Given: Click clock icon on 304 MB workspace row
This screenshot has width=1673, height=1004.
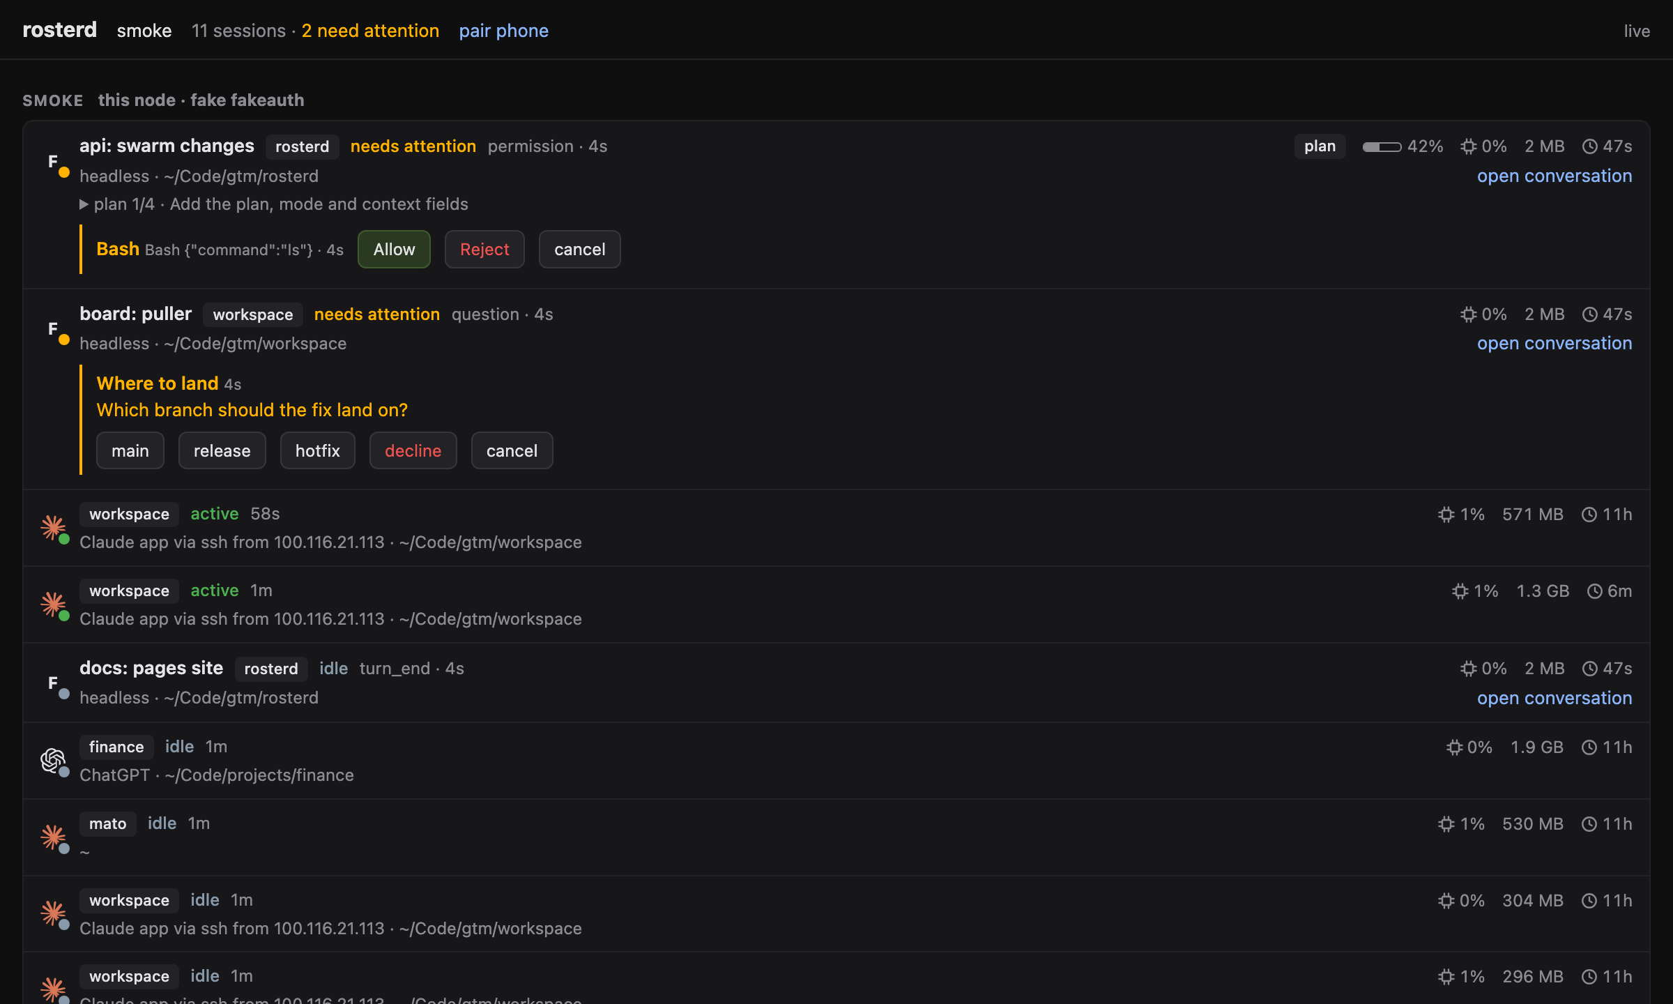Looking at the screenshot, I should click(x=1589, y=901).
